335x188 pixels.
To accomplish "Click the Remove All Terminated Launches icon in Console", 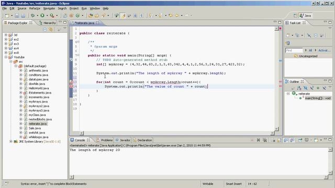I will [265, 140].
